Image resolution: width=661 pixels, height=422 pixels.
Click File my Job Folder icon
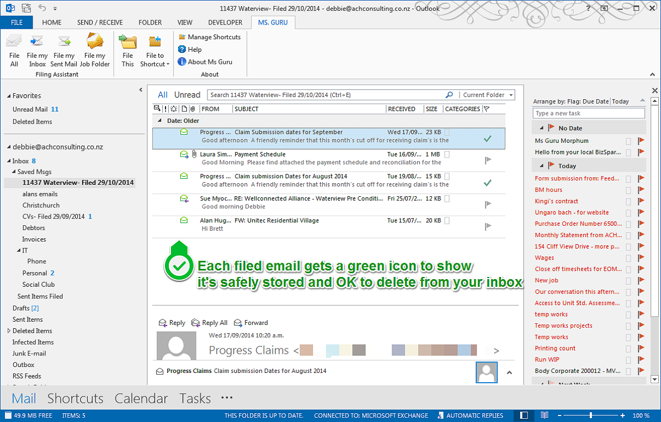pyautogui.click(x=95, y=42)
